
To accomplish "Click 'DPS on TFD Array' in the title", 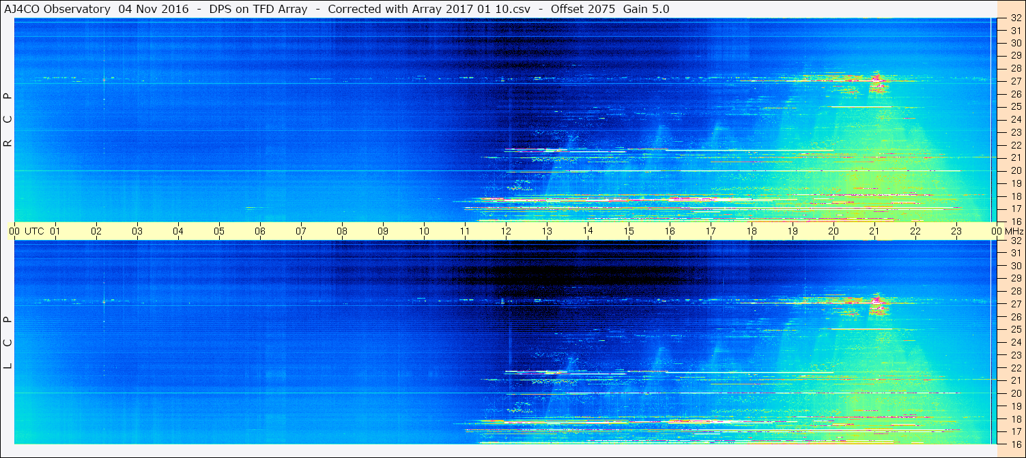I will pos(259,9).
